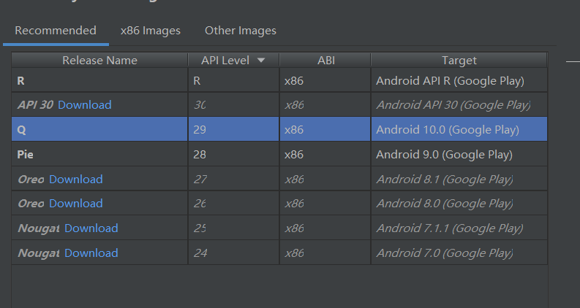Sort by Target column header

pos(459,60)
